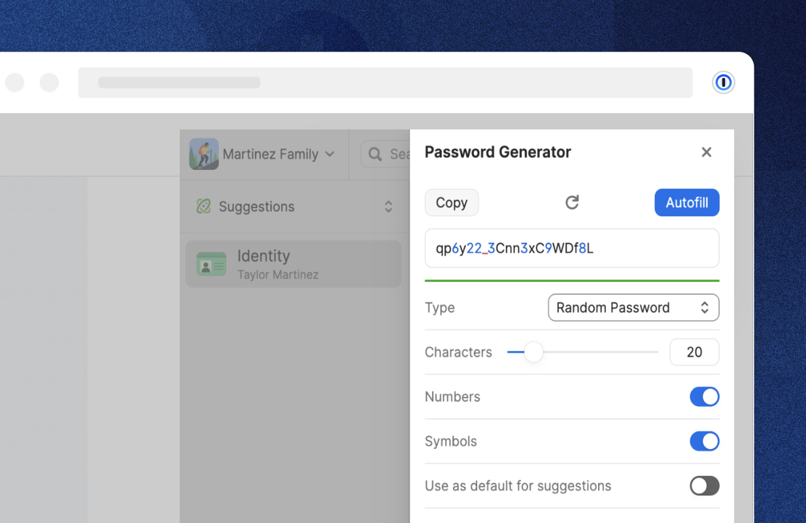Click the character count field showing 20
The height and width of the screenshot is (523, 806).
[x=694, y=352]
